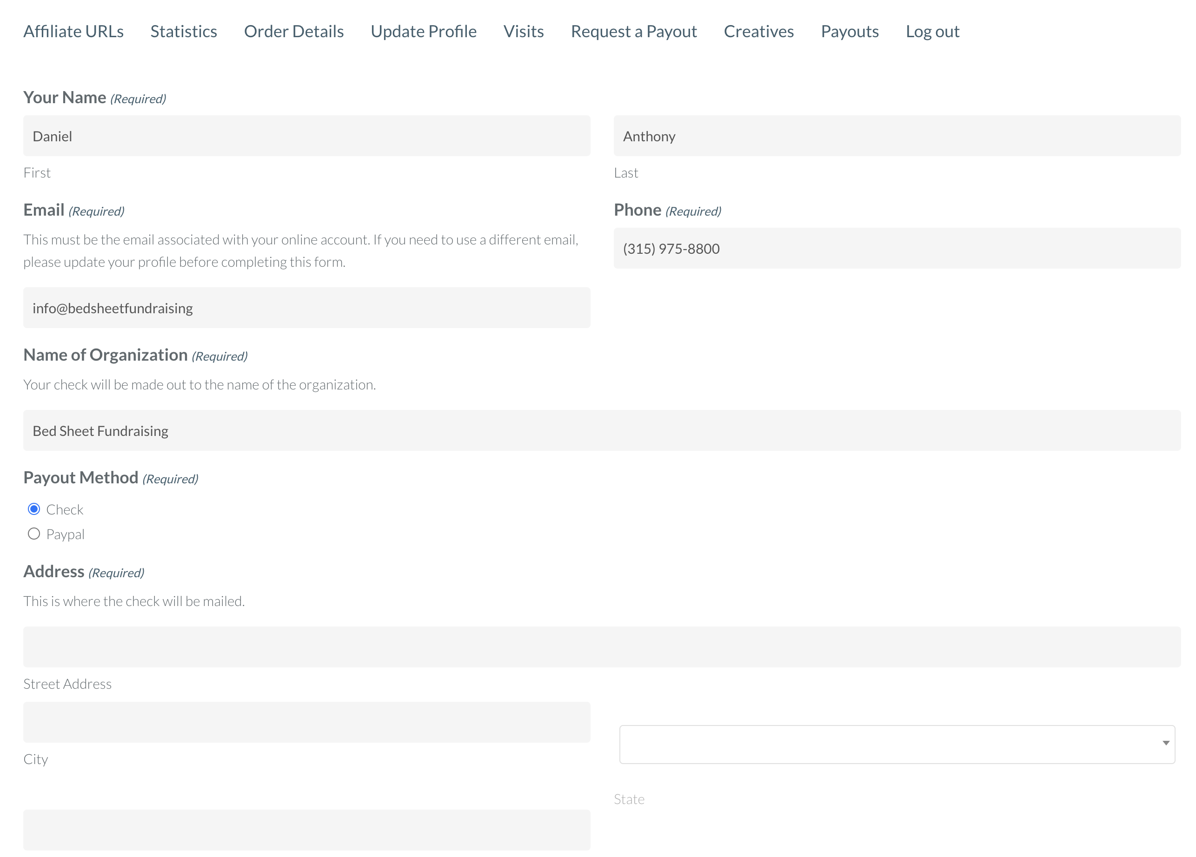The image size is (1196, 857).
Task: Select the Paypal payout method
Action: coord(34,534)
